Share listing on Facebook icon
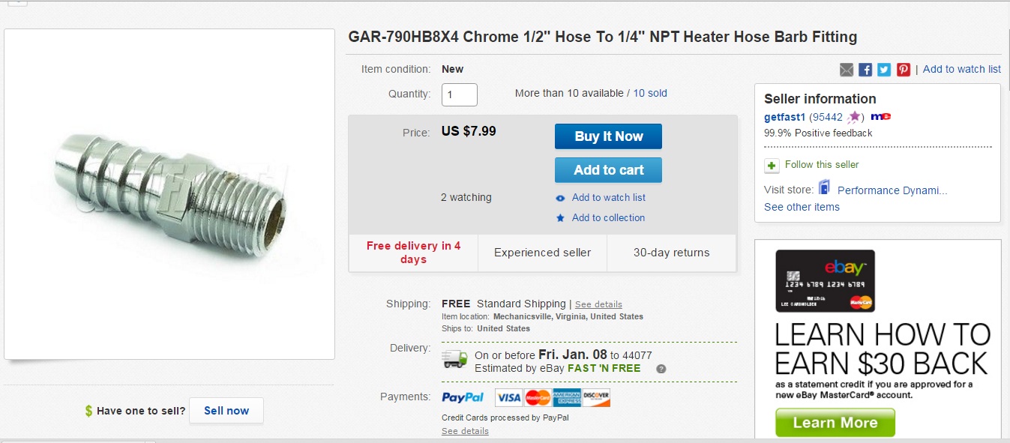The image size is (1010, 443). coord(865,70)
